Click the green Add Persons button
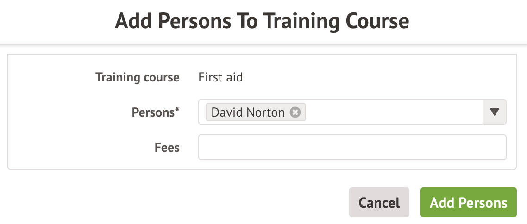Screen dimensions: 527x224 tap(468, 202)
